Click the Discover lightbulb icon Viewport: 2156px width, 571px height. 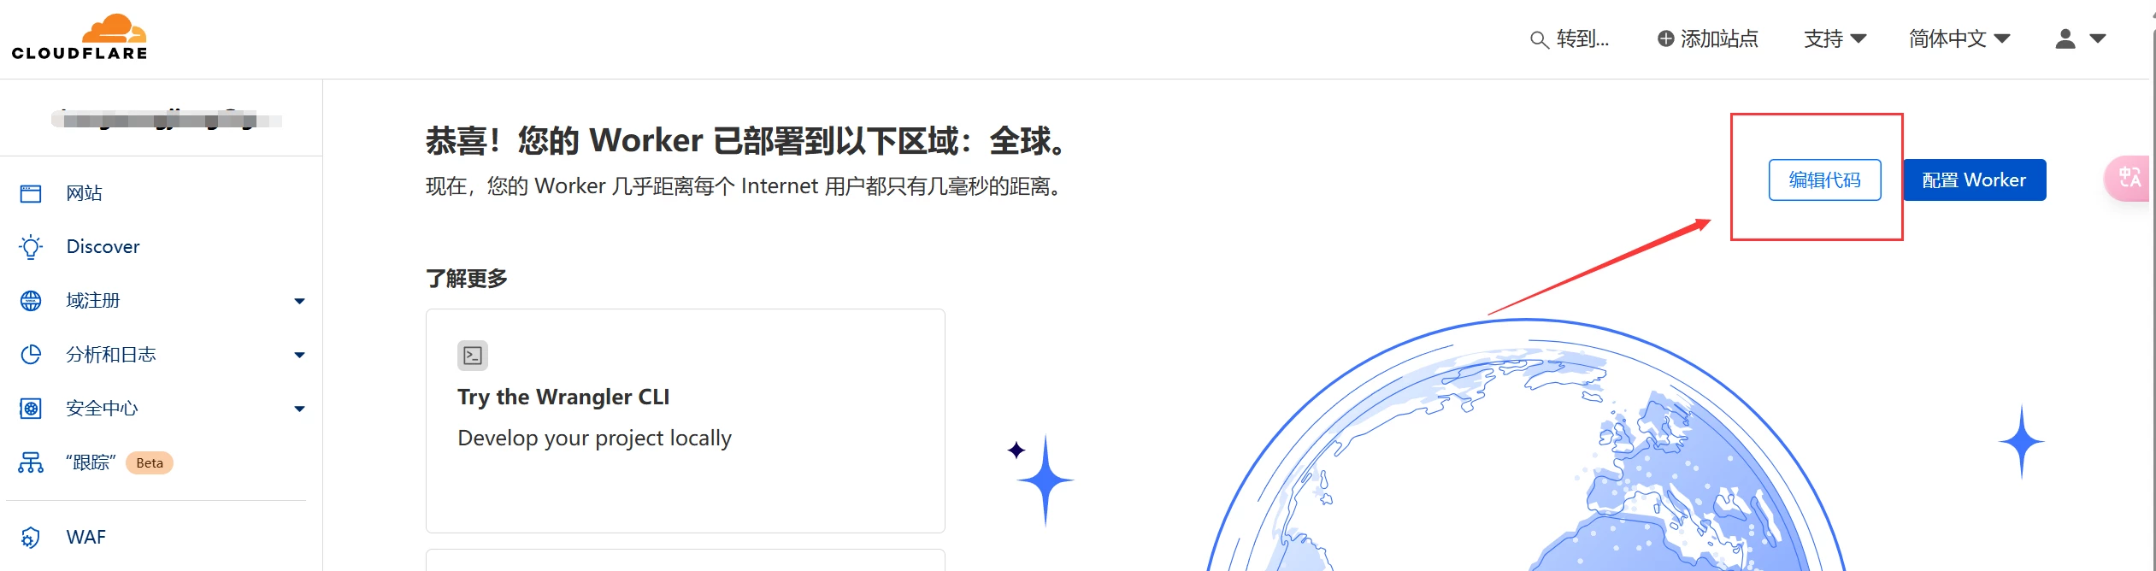[31, 247]
